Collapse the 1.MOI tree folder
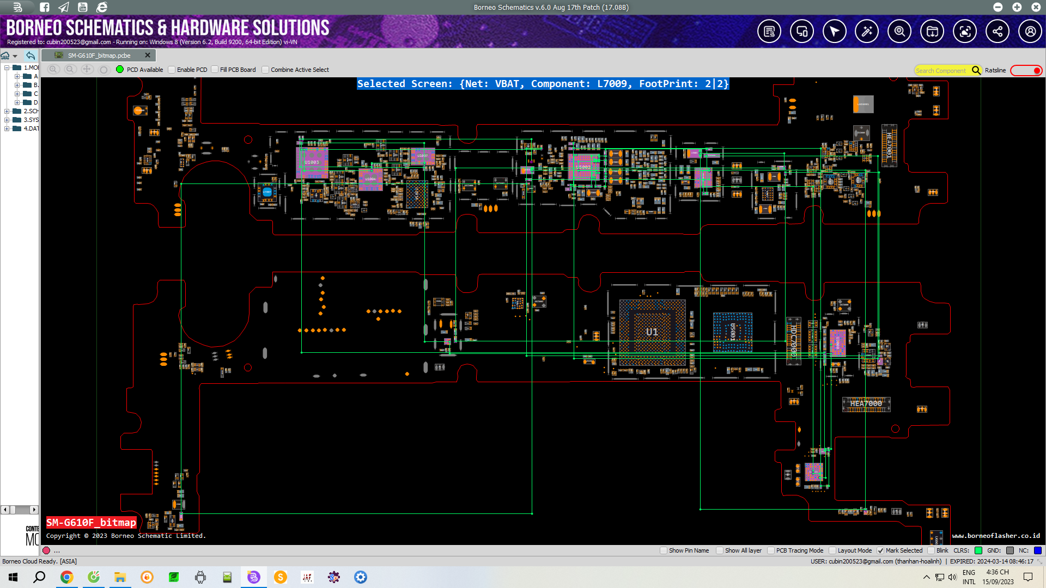This screenshot has width=1046, height=588. click(x=7, y=68)
